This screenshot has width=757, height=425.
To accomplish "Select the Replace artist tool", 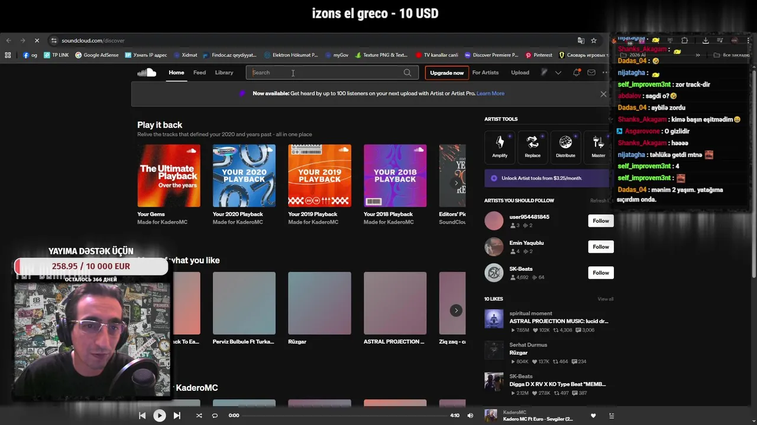I will tap(532, 146).
